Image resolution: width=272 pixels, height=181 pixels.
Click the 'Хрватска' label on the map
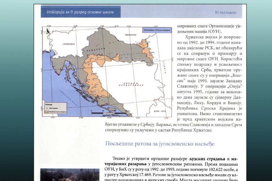95,49
